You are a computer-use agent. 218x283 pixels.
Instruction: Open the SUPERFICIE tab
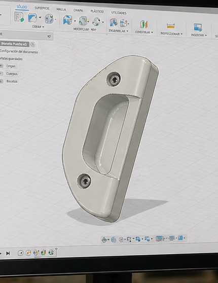pyautogui.click(x=42, y=8)
